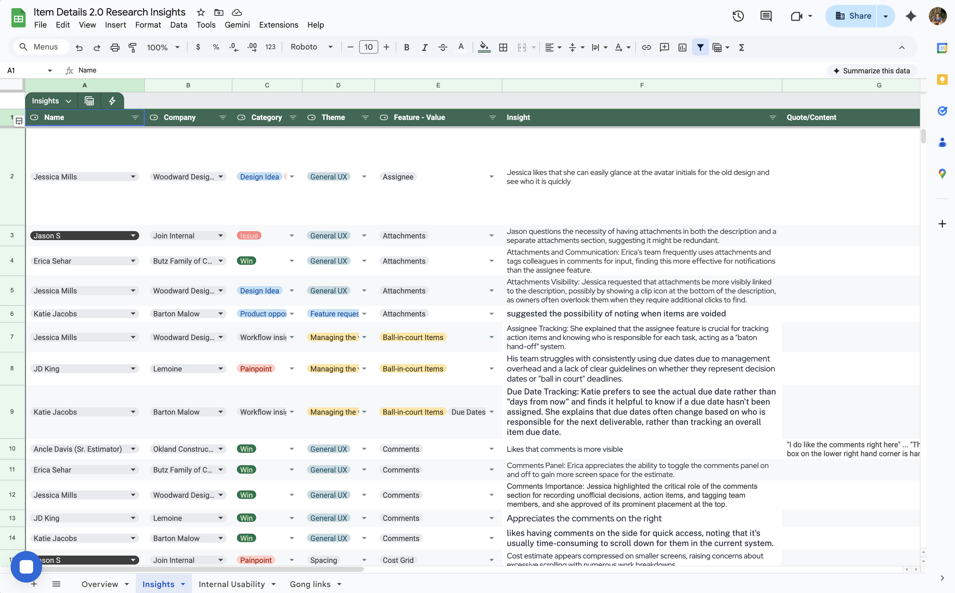
Task: Star this document
Action: pos(201,12)
